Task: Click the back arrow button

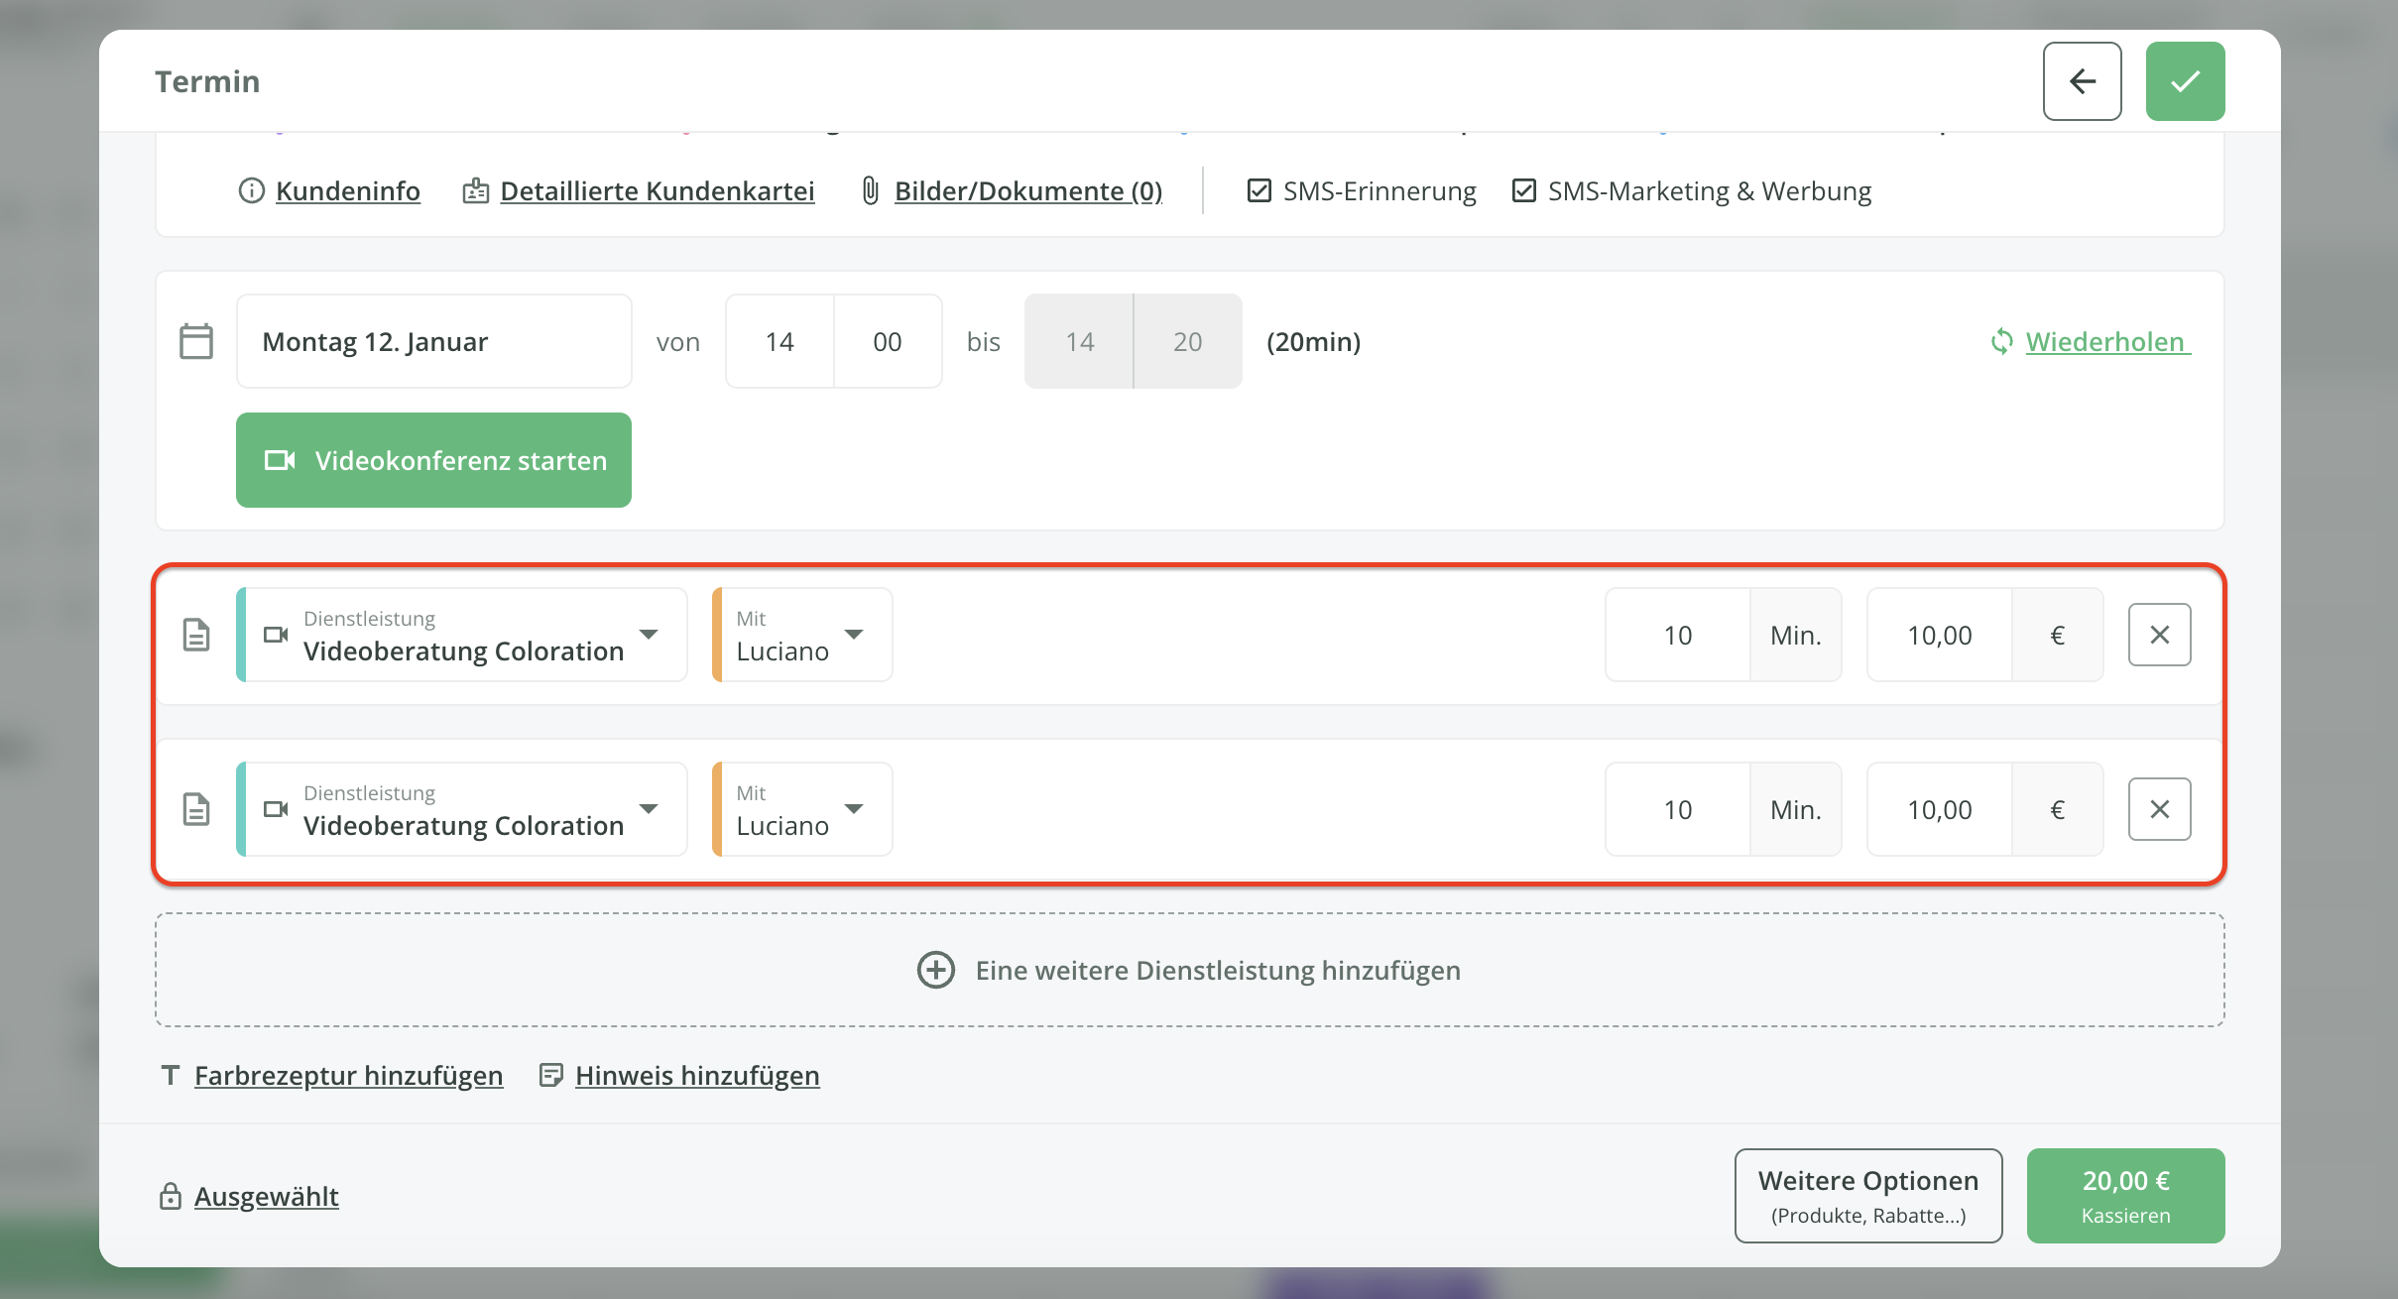Action: click(x=2082, y=81)
